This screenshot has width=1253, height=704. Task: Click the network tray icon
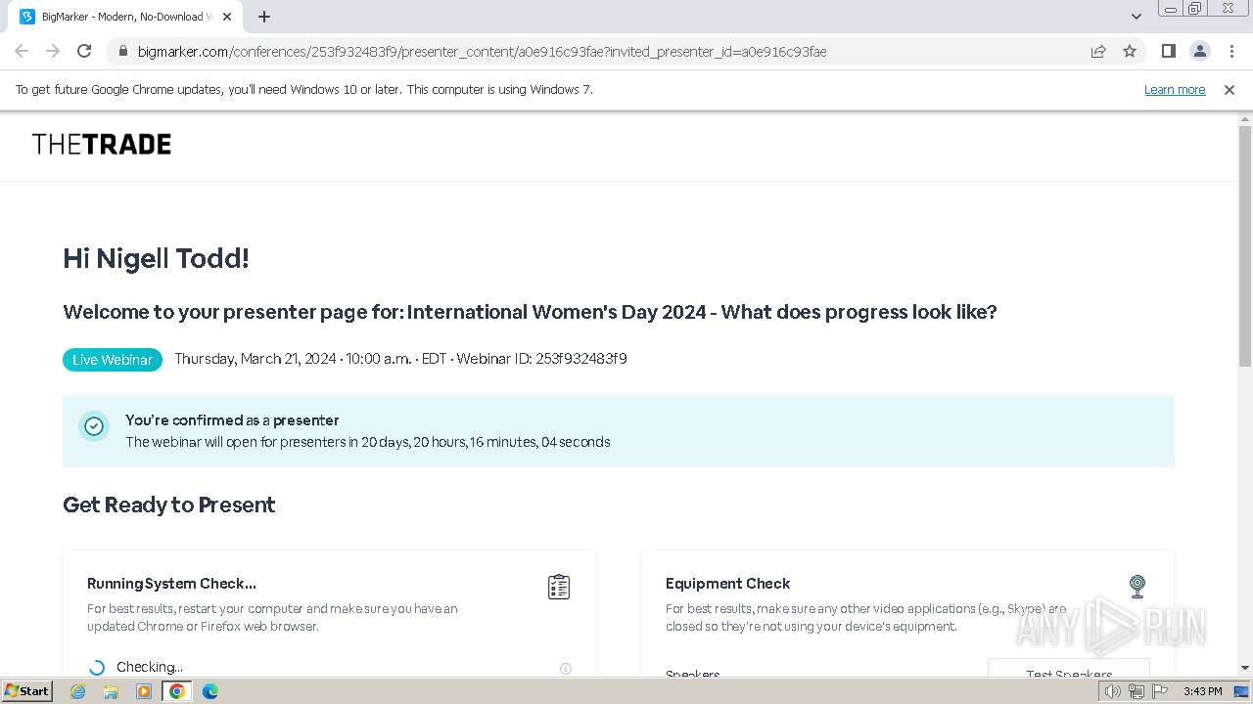pos(1137,691)
